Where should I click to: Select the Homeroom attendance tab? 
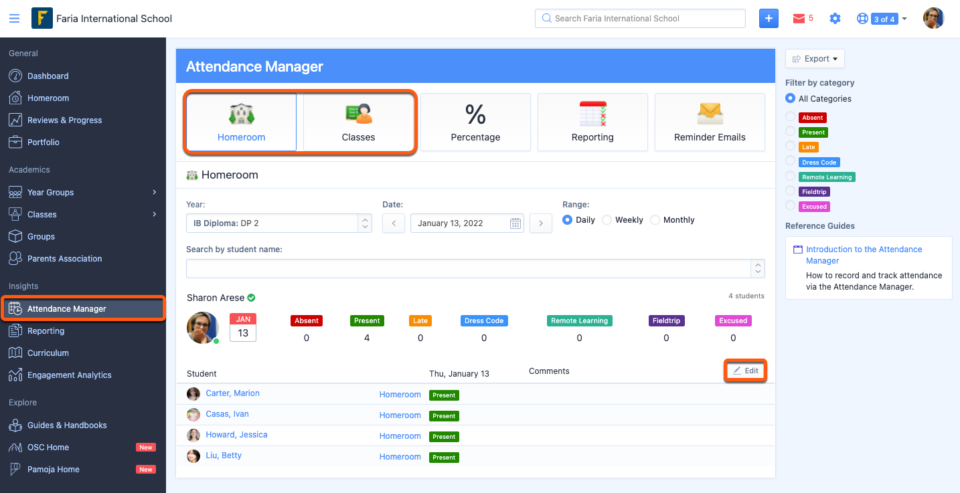click(241, 122)
